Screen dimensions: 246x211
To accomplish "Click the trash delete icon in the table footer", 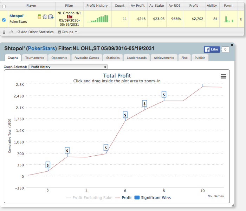I will coord(4,32).
